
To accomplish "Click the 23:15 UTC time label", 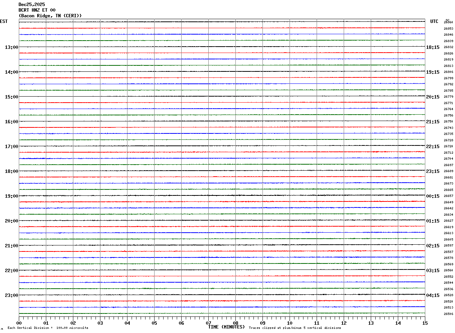I will 433,171.
